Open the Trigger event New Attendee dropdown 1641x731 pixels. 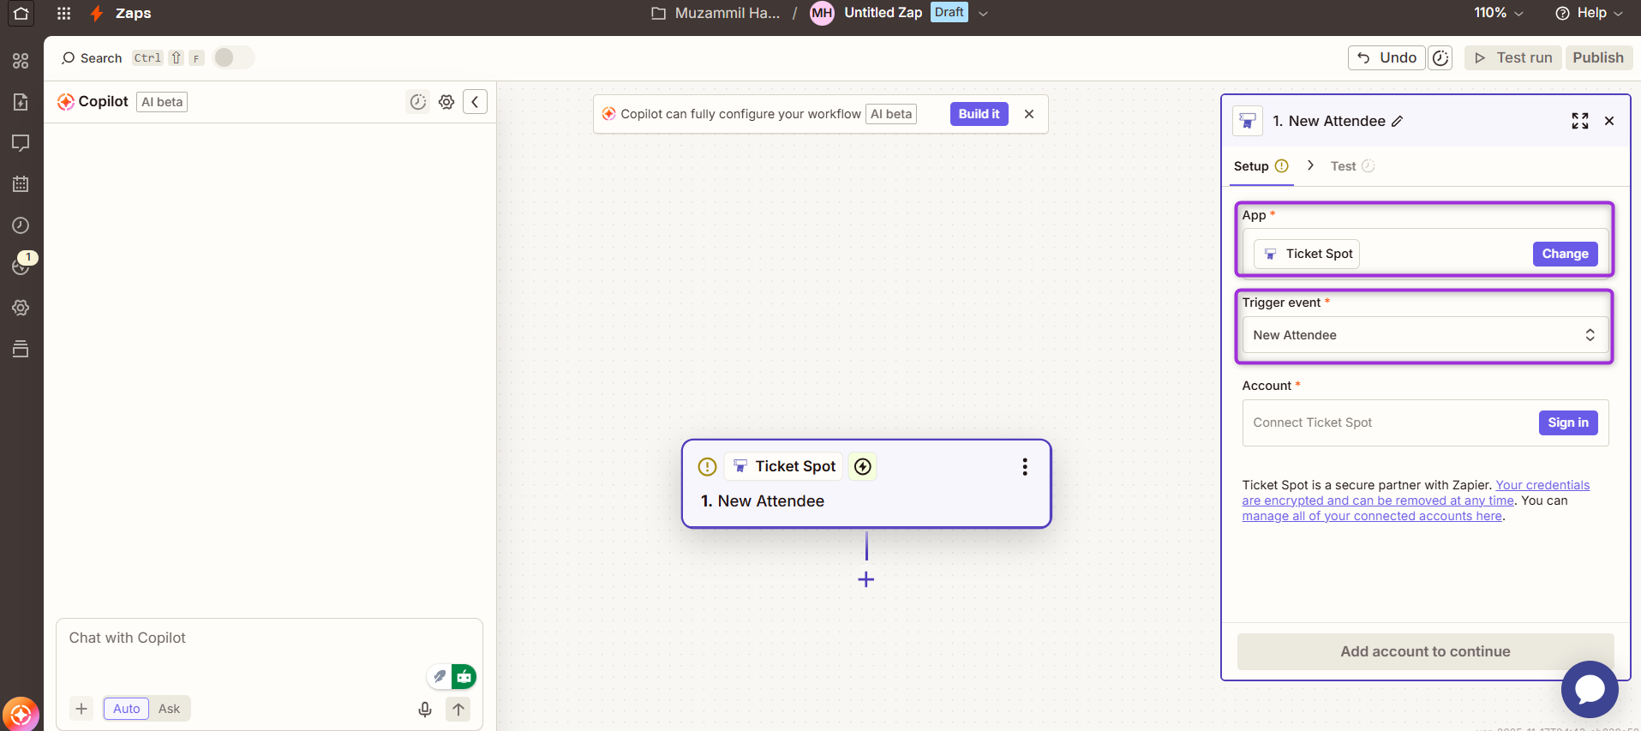pyautogui.click(x=1425, y=335)
